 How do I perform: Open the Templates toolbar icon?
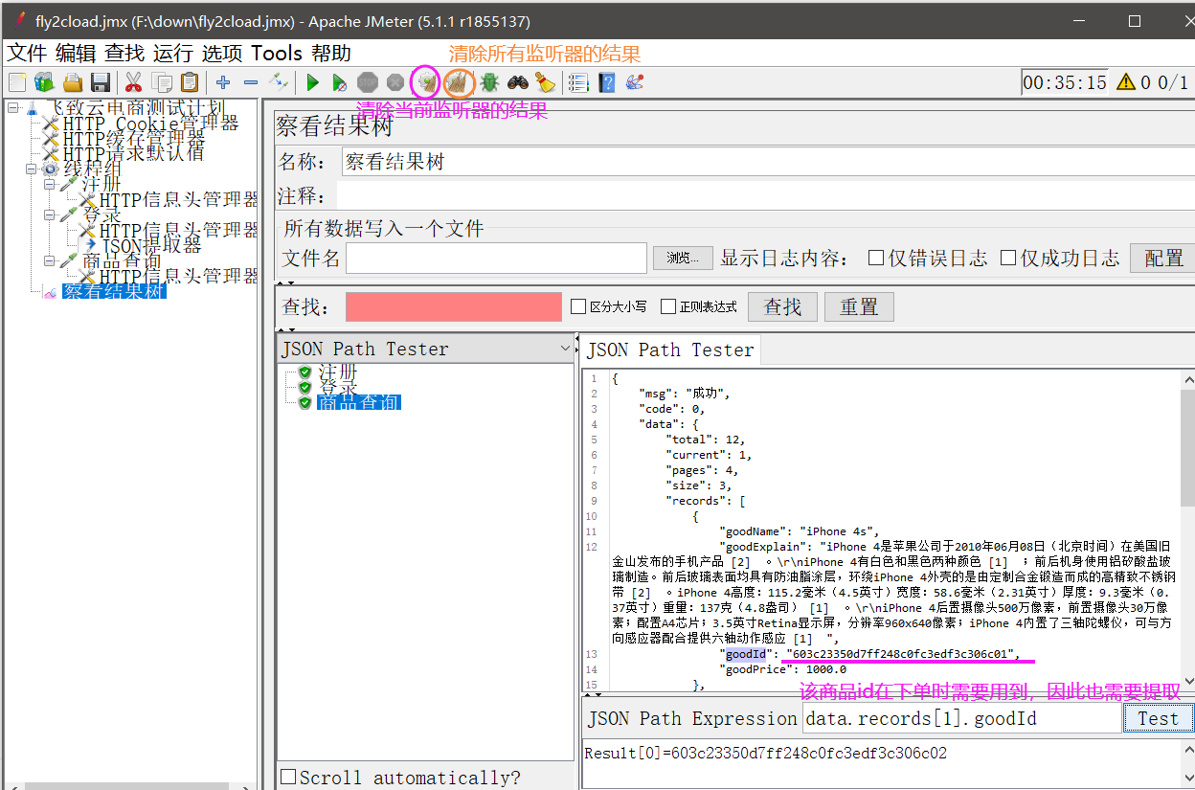coord(44,82)
